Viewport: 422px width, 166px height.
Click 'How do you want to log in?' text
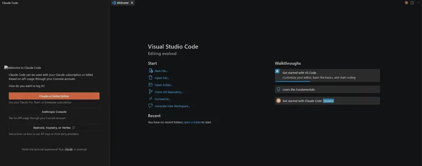pos(27,86)
